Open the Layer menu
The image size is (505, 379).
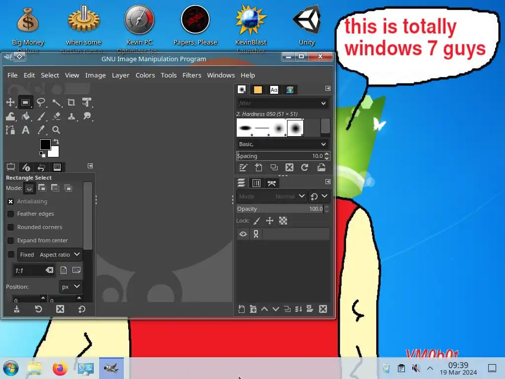click(120, 75)
